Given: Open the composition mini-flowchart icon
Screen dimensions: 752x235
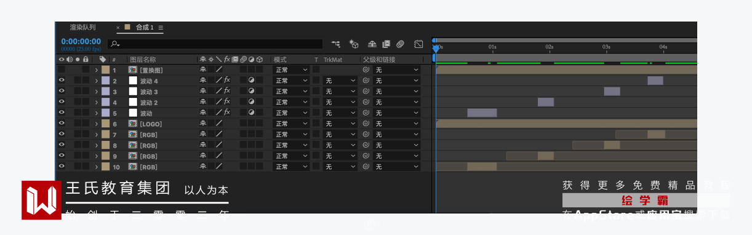Looking at the screenshot, I should click(x=335, y=44).
